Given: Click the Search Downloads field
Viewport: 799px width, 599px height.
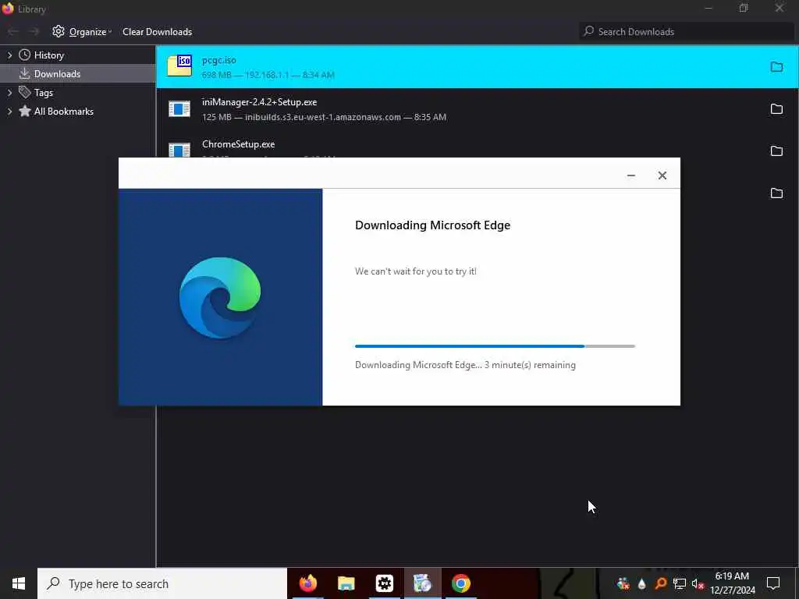Looking at the screenshot, I should pyautogui.click(x=687, y=31).
